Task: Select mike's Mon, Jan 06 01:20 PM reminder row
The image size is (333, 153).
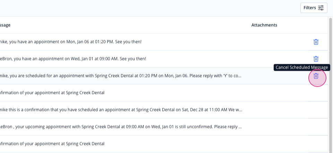Action: coord(164,42)
